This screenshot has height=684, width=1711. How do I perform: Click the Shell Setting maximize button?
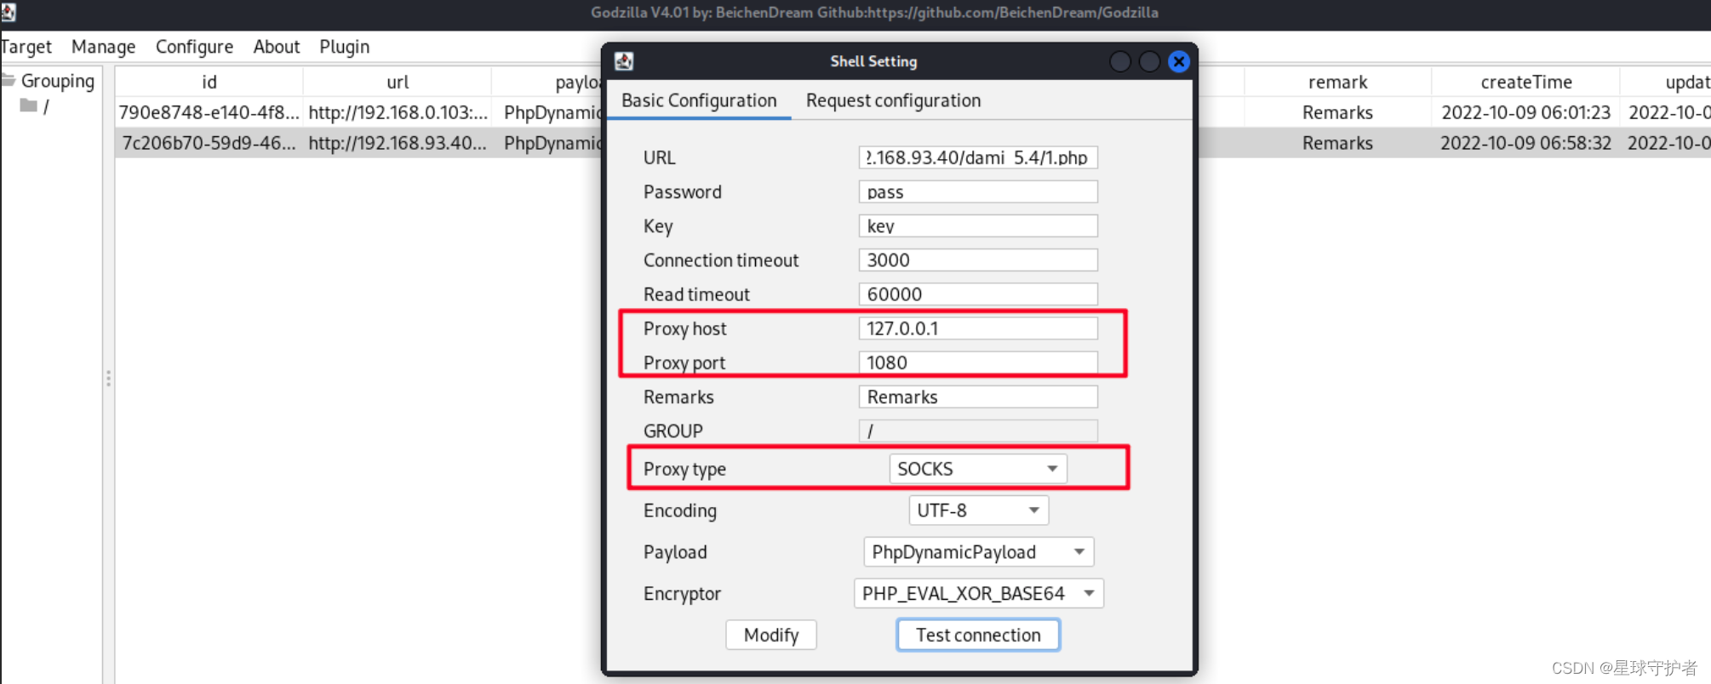[x=1149, y=61]
